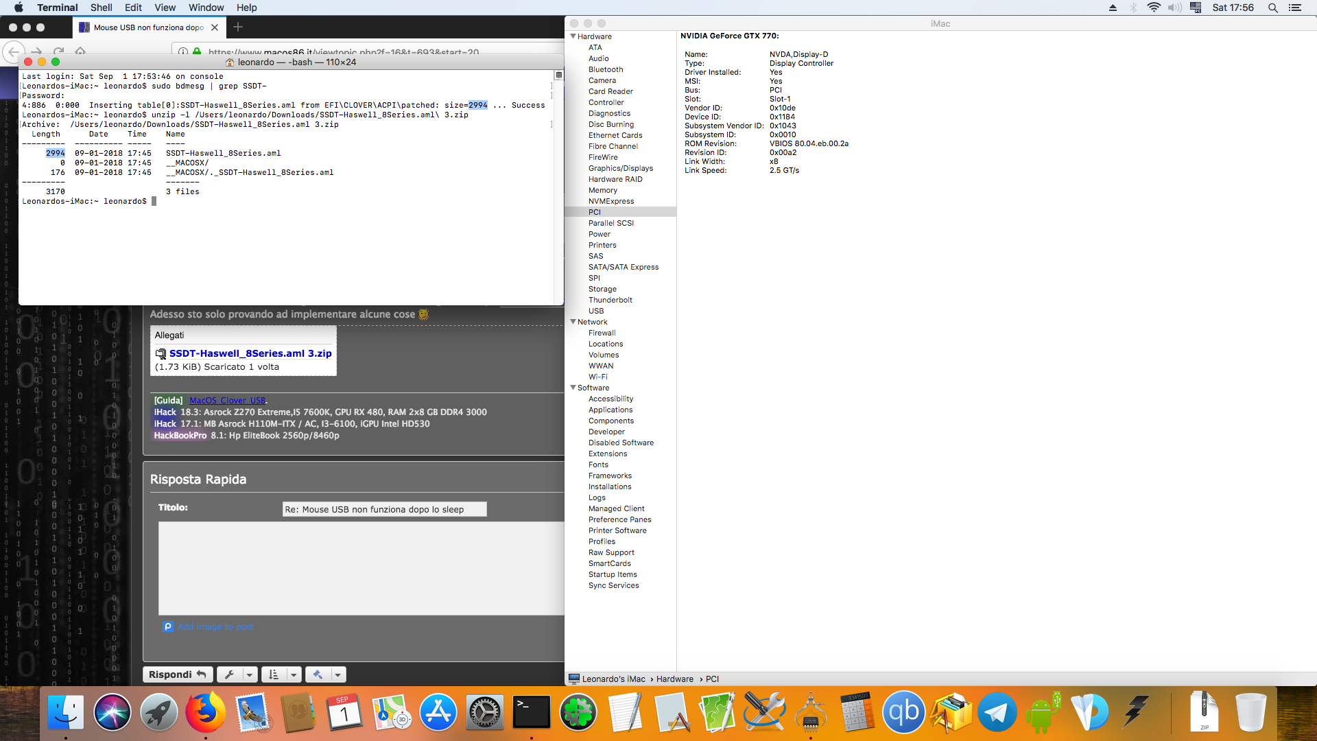Select NVMExpress in Hardware list
Image resolution: width=1317 pixels, height=741 pixels.
tap(610, 201)
